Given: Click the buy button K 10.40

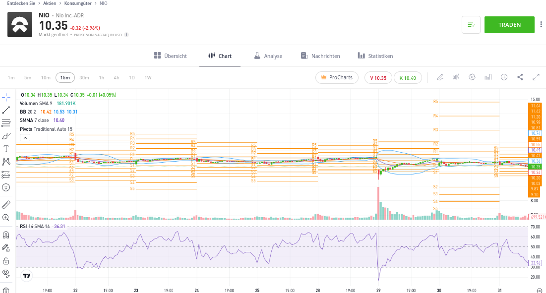Looking at the screenshot, I should point(408,78).
